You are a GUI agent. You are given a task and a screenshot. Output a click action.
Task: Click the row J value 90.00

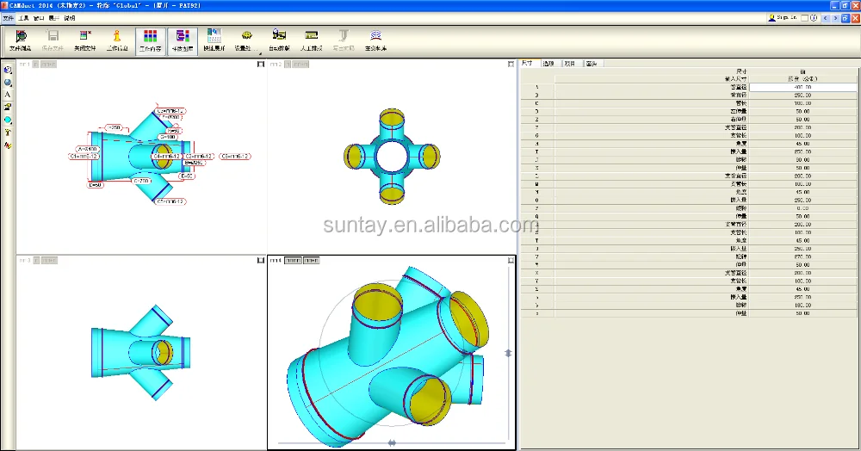coord(802,160)
